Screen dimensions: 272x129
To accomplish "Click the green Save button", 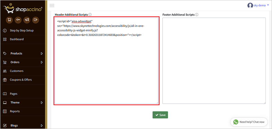I will pyautogui.click(x=160, y=115).
